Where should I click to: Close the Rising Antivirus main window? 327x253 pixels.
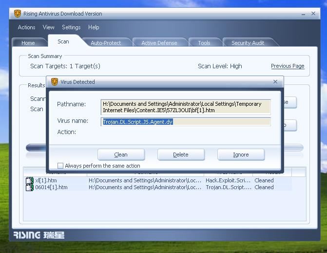(313, 14)
